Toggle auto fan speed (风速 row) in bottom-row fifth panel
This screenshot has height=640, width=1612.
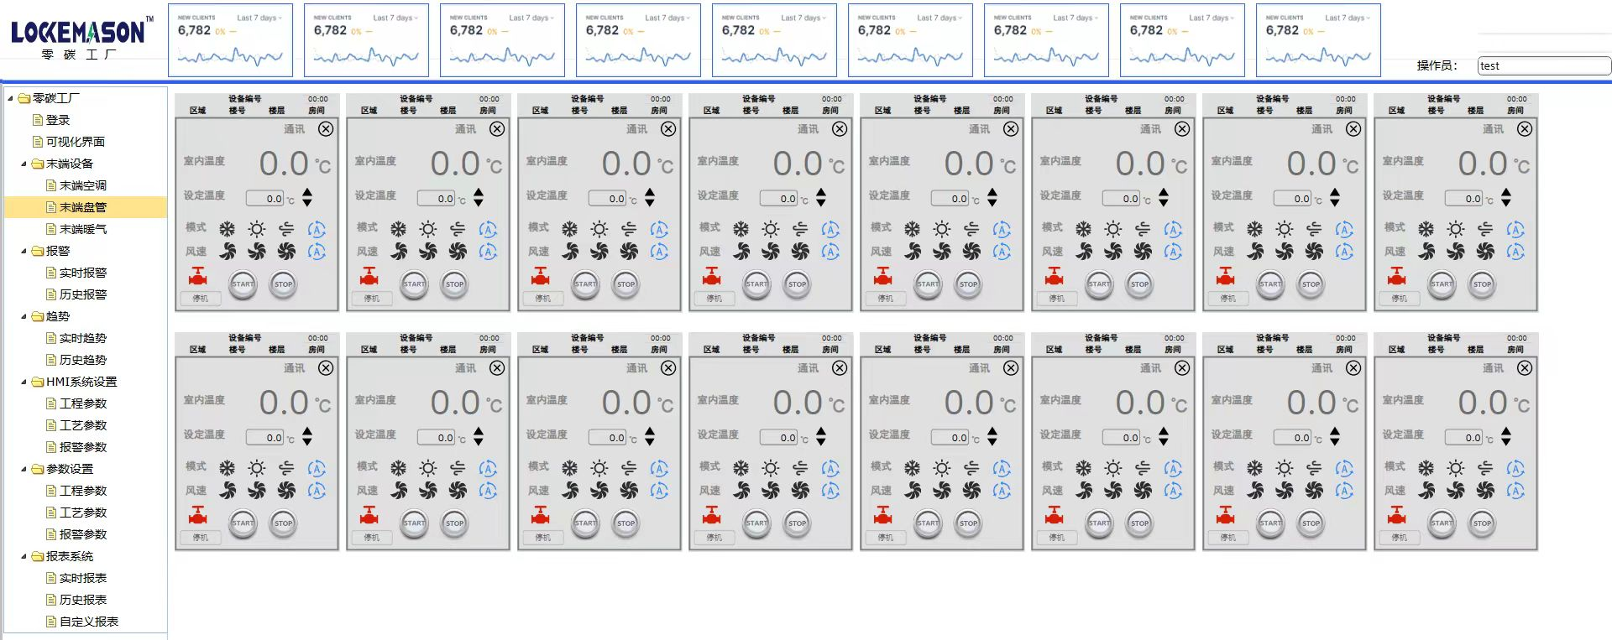coord(1002,490)
